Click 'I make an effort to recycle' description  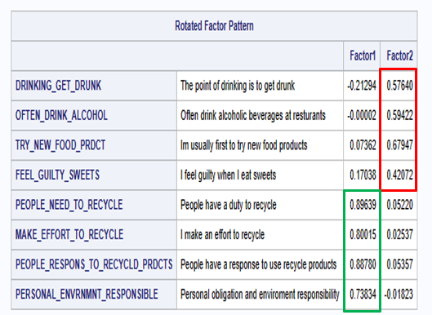pyautogui.click(x=222, y=235)
